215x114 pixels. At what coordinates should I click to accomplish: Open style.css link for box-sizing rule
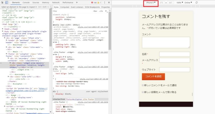pos(94,79)
